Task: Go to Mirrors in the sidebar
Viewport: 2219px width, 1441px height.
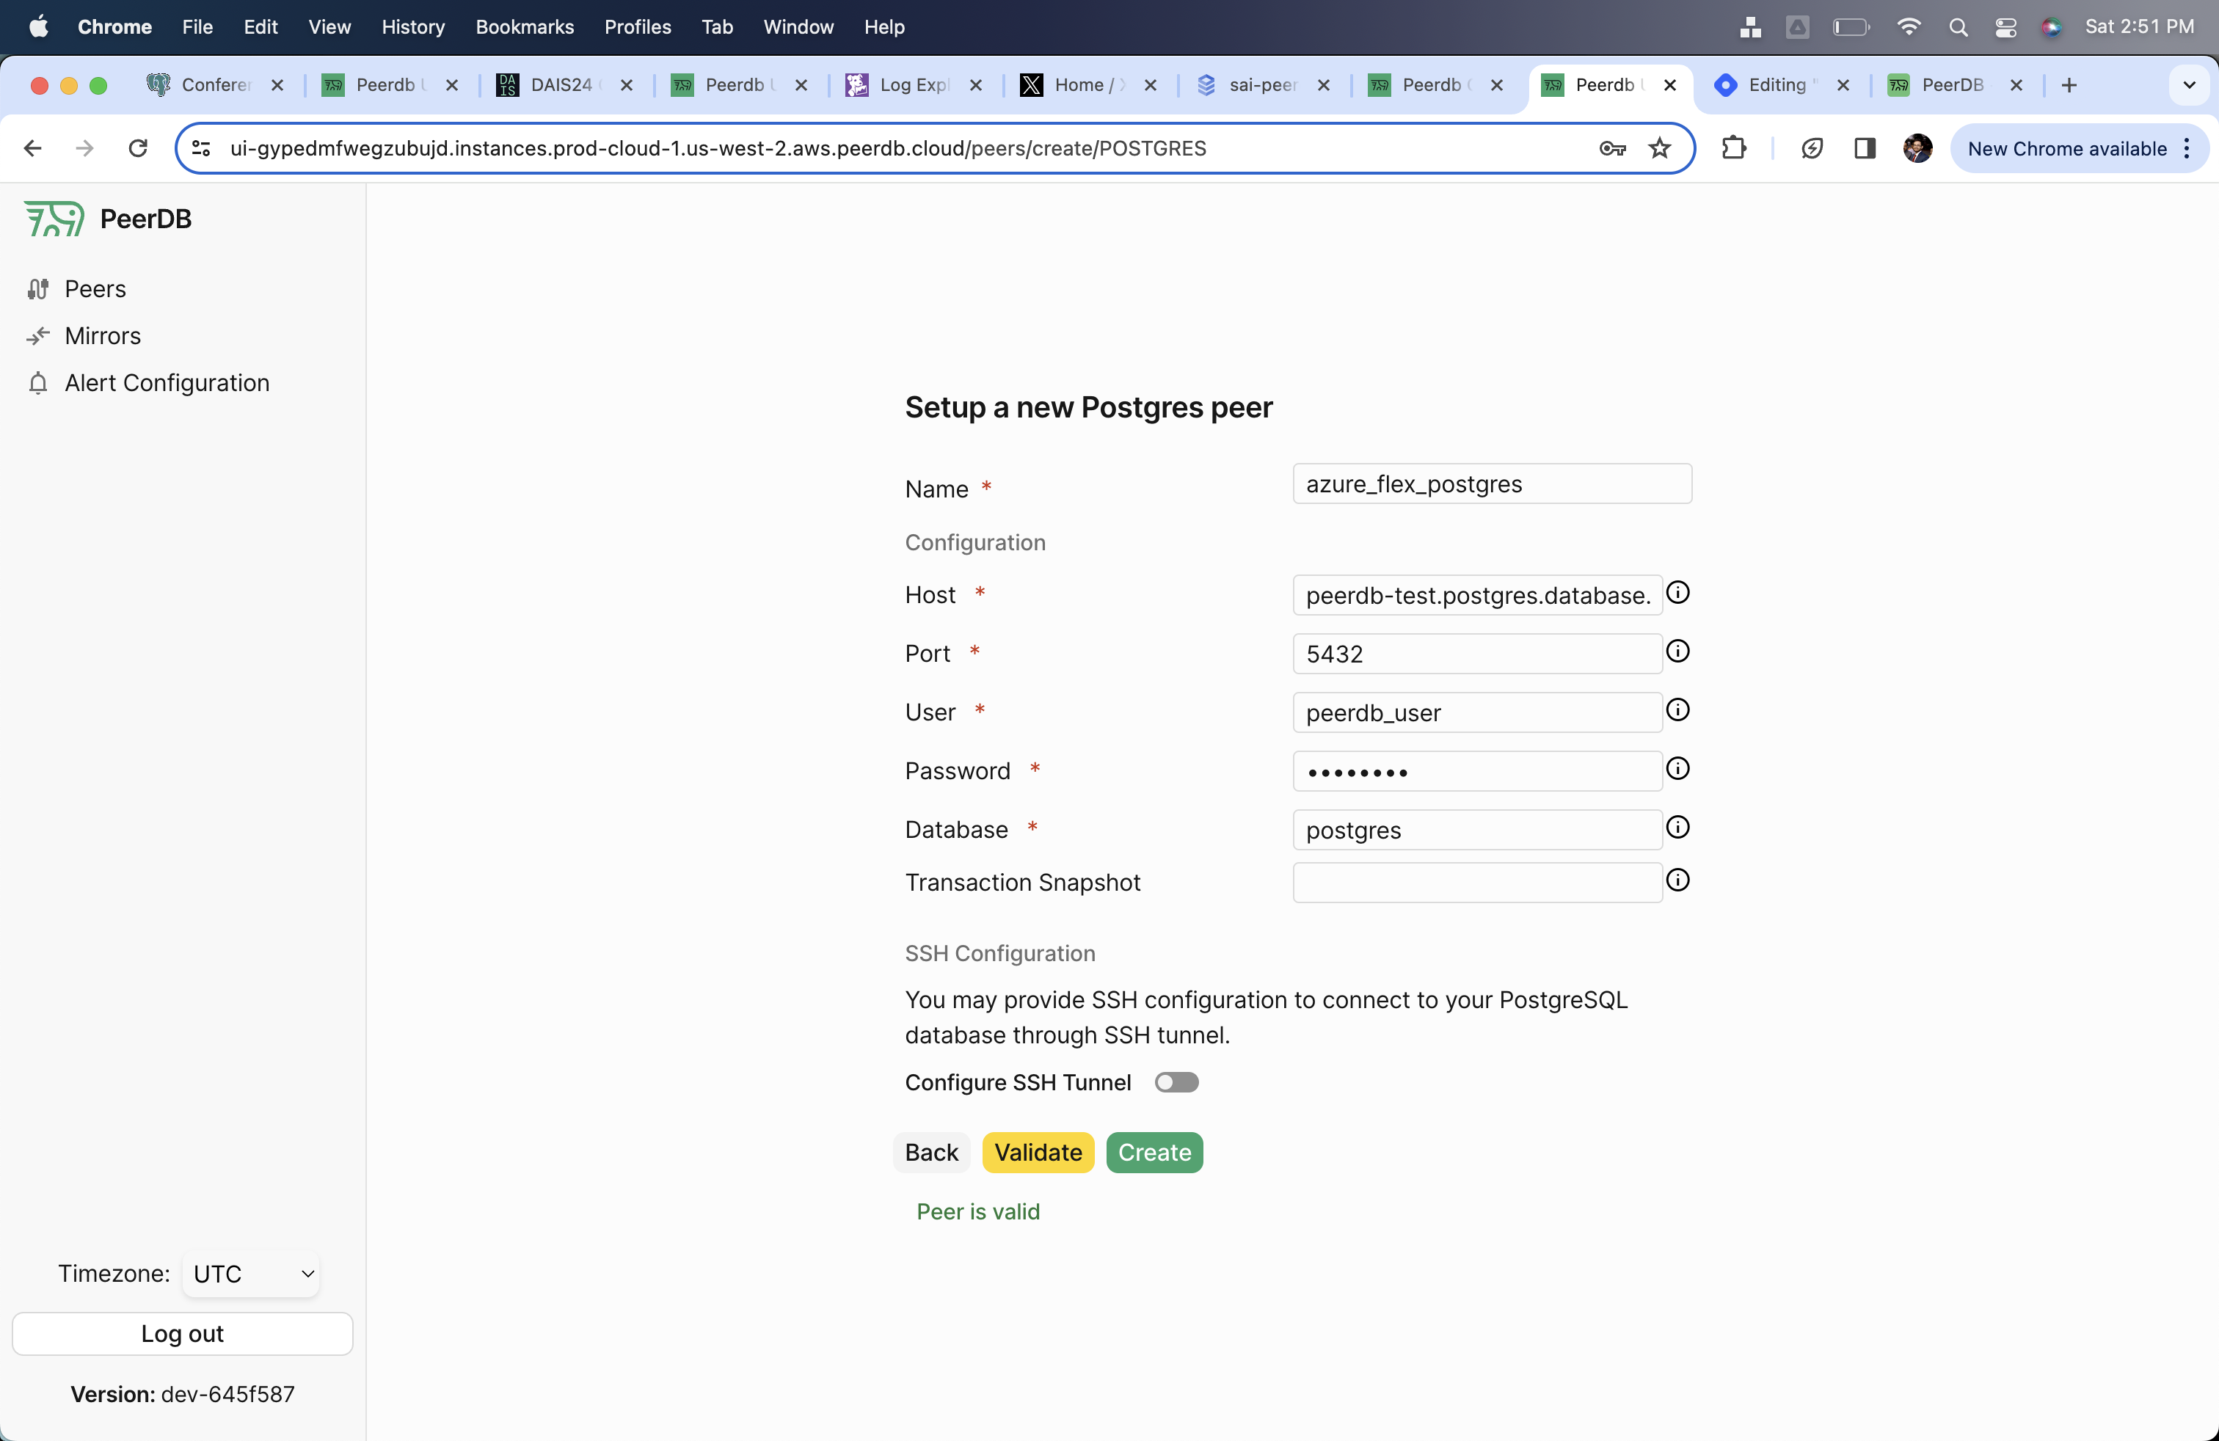Action: pyautogui.click(x=101, y=335)
